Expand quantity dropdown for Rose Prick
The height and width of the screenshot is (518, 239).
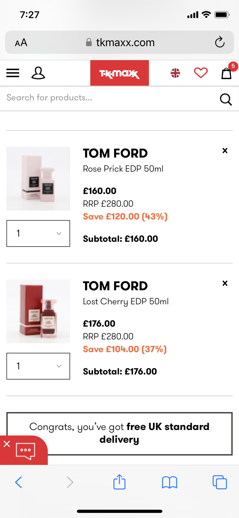pos(38,233)
